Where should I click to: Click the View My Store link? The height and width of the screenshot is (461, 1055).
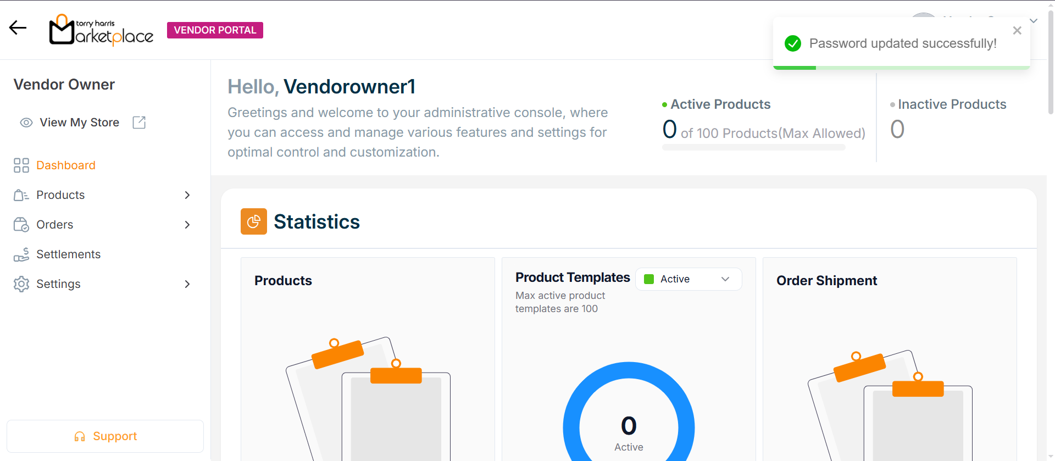(x=79, y=123)
